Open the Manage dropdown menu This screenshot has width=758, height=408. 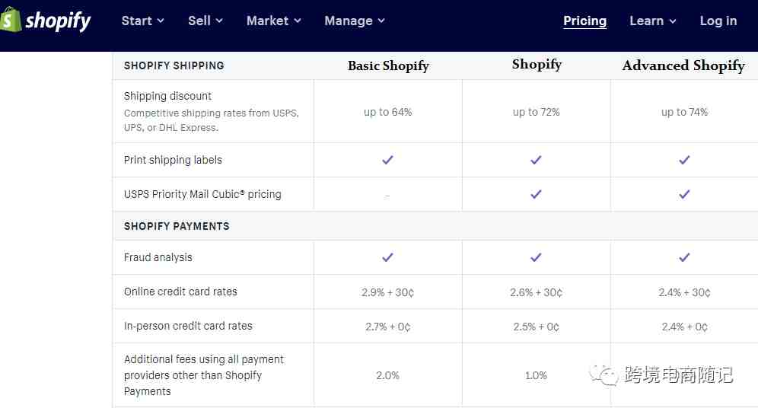coord(355,21)
